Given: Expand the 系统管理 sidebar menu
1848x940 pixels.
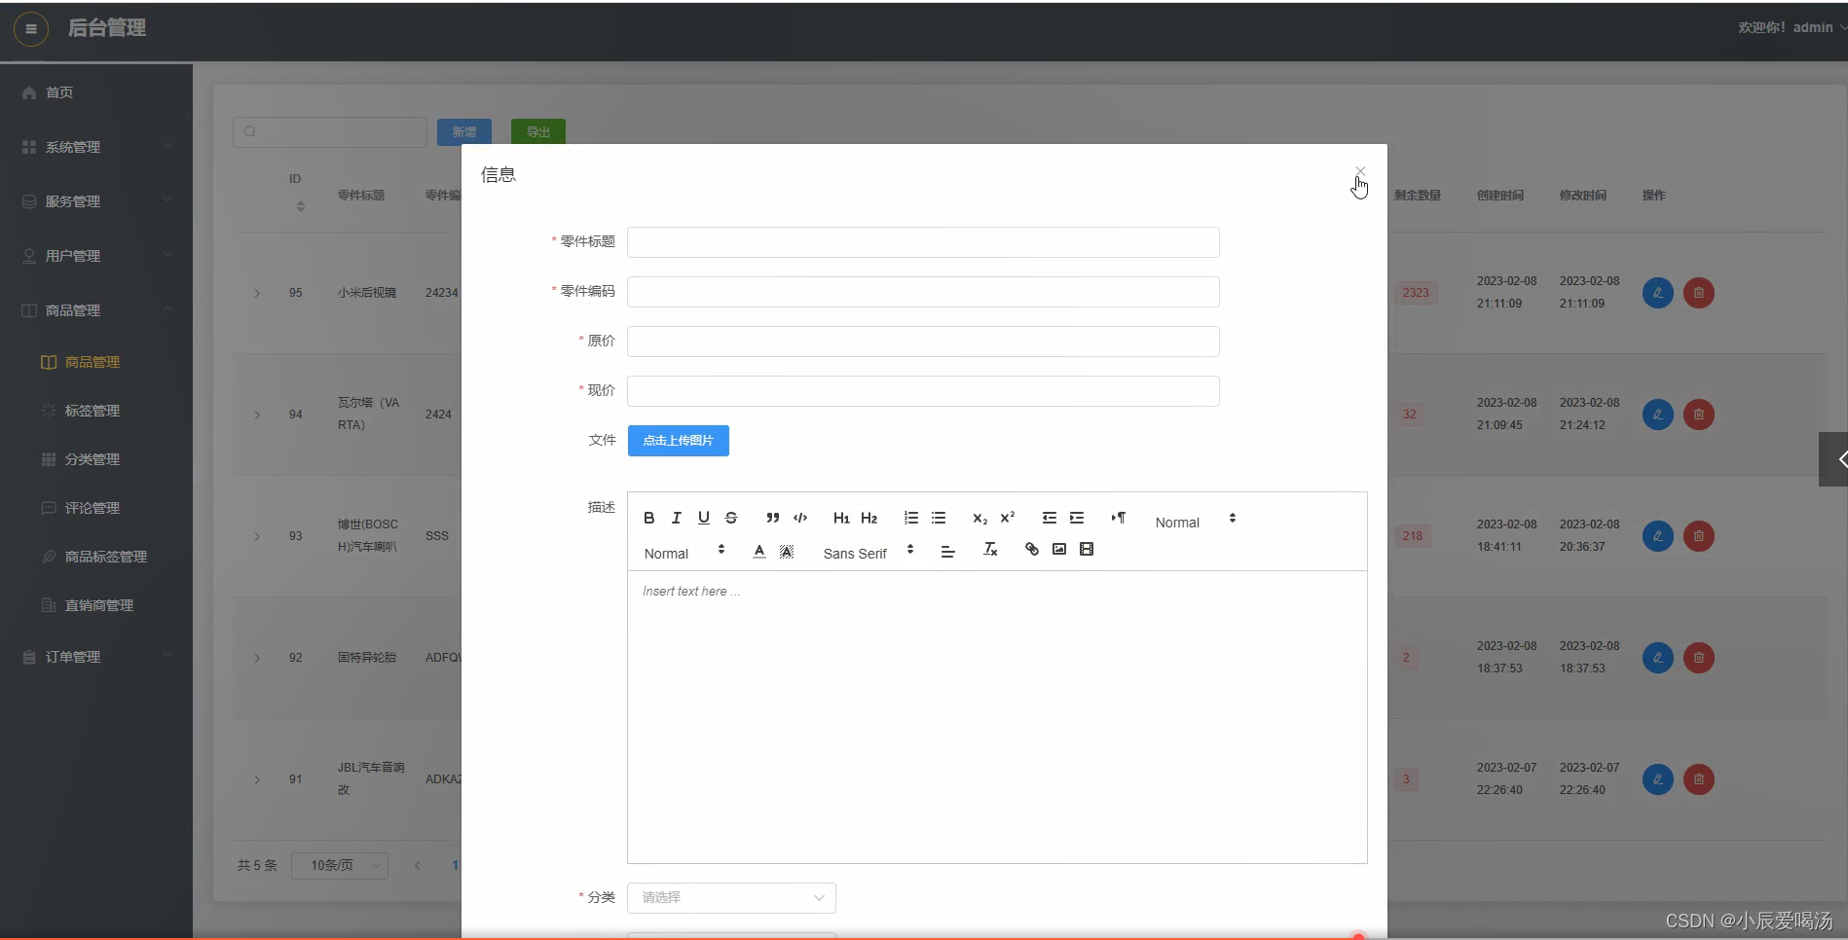Looking at the screenshot, I should click(96, 147).
